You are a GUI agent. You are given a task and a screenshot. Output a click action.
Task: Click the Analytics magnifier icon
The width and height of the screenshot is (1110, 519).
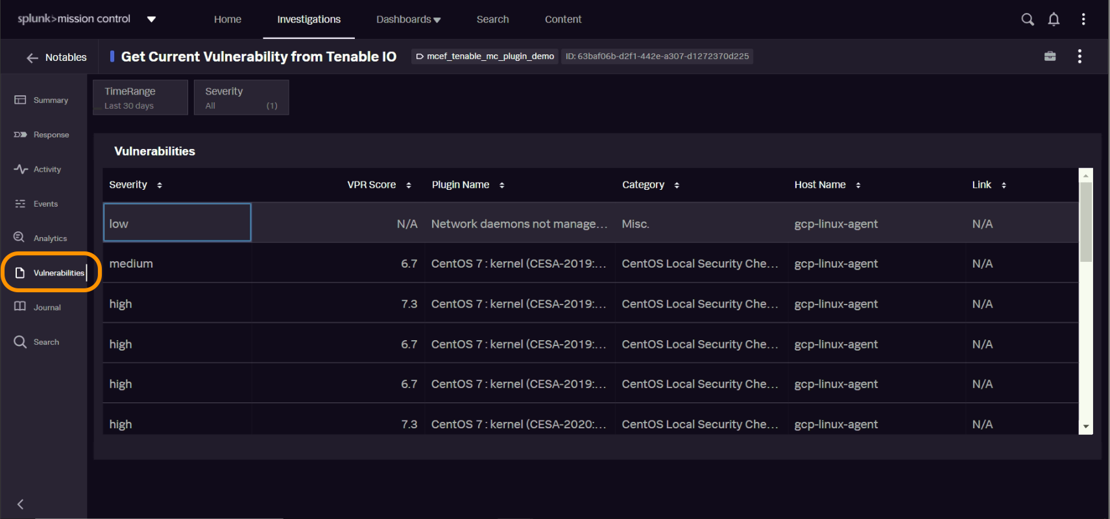[x=19, y=238]
